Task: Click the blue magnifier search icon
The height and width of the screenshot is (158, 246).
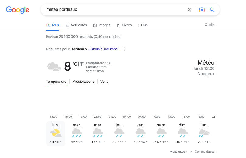Action: pos(212,10)
